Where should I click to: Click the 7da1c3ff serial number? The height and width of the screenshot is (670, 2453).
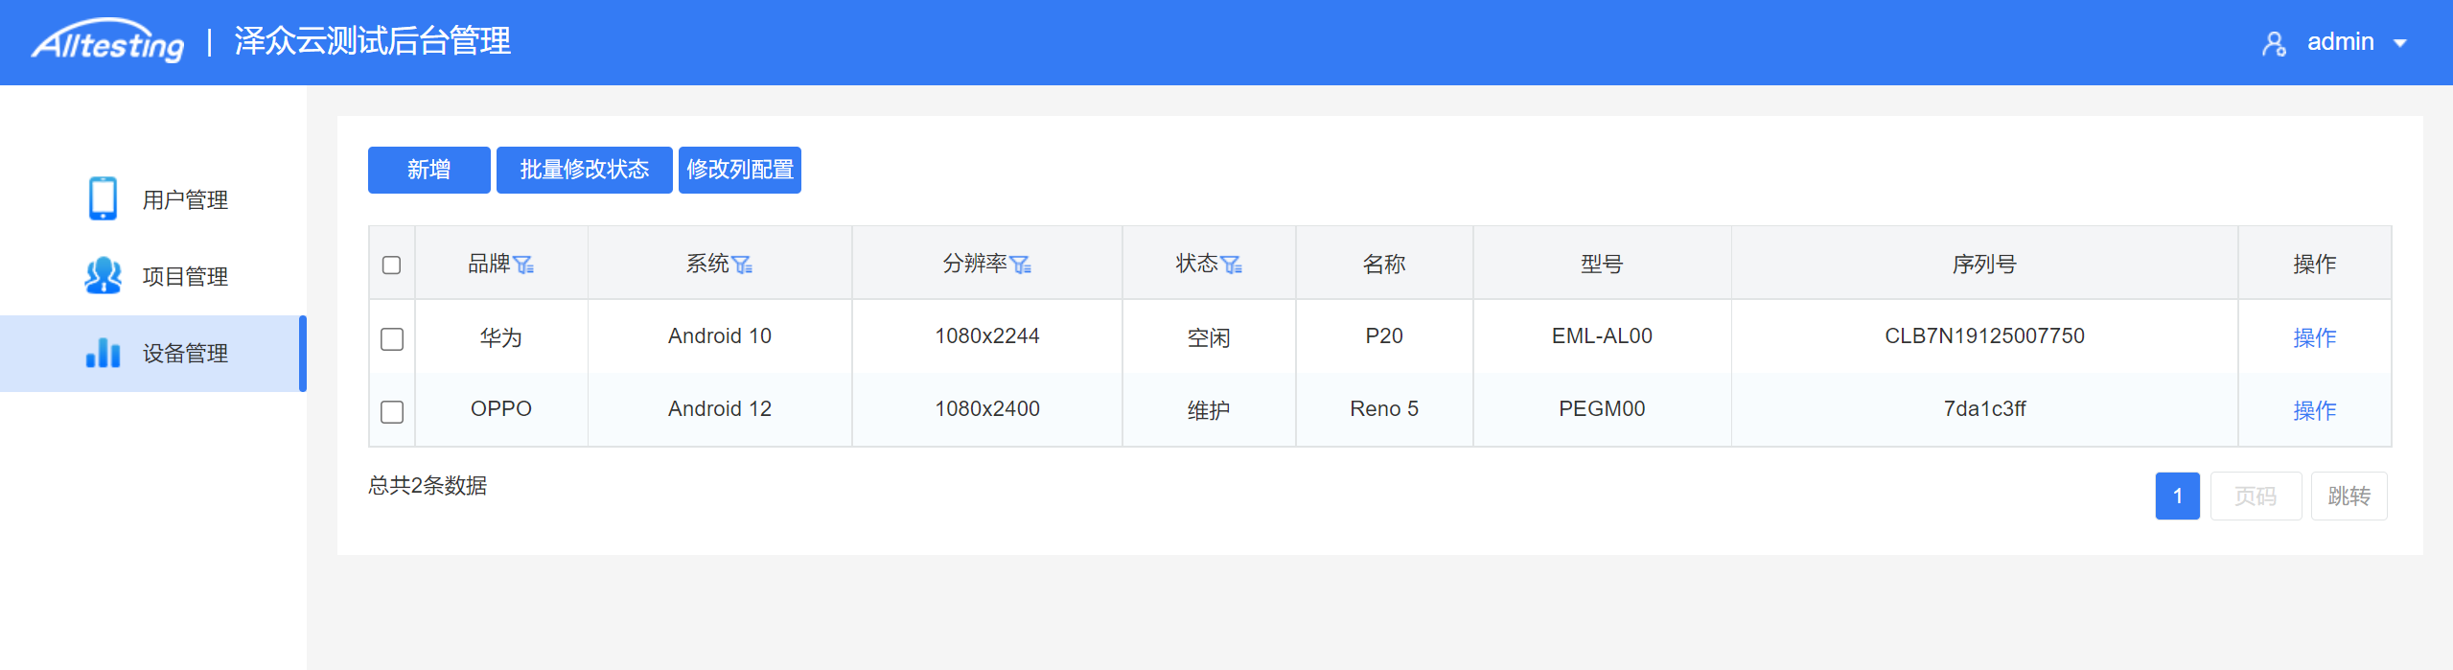click(1984, 409)
